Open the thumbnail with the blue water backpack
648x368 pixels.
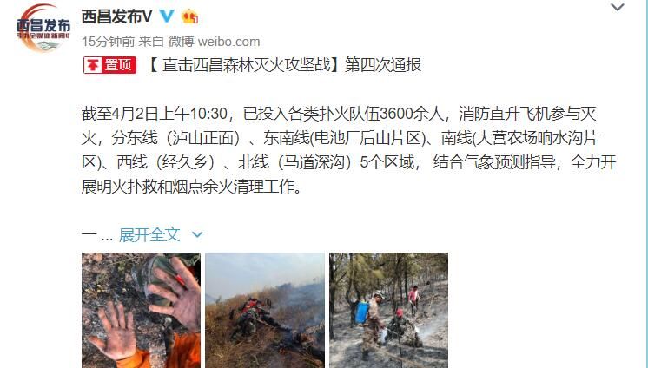(x=388, y=310)
